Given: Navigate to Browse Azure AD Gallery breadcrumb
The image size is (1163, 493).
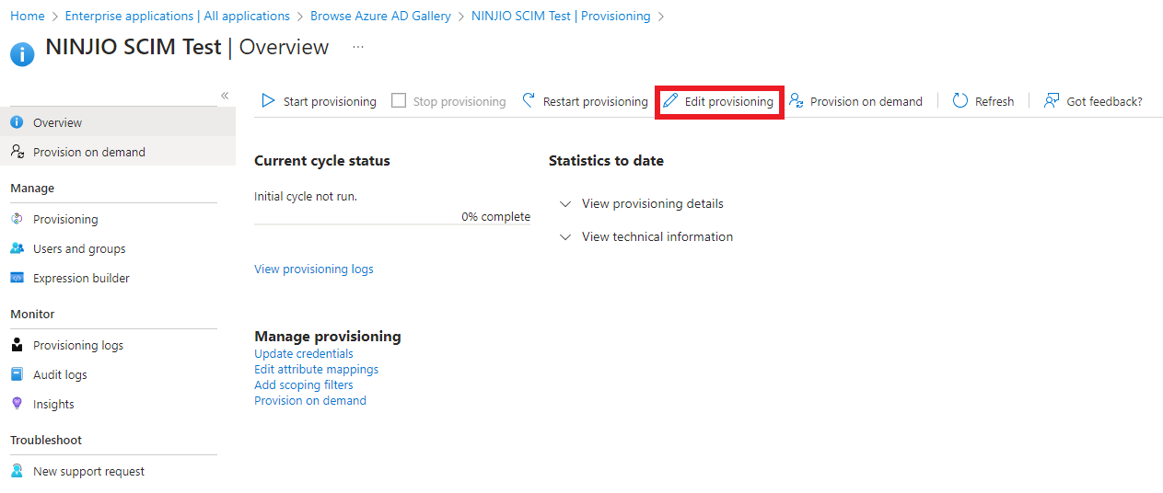Looking at the screenshot, I should pyautogui.click(x=380, y=16).
